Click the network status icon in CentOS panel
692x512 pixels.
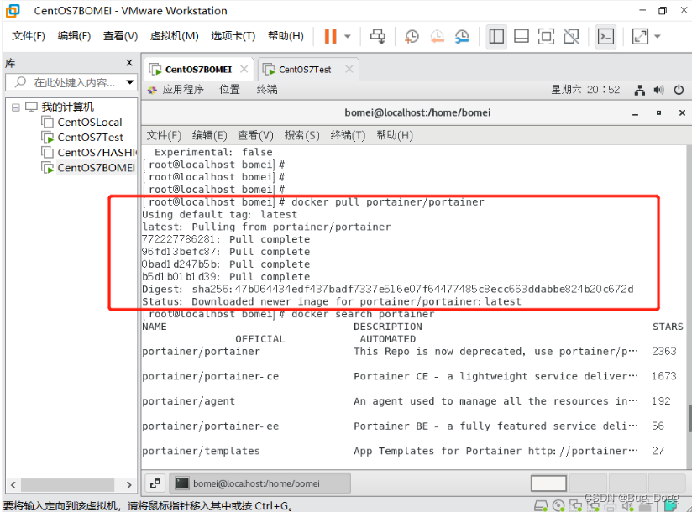click(639, 90)
